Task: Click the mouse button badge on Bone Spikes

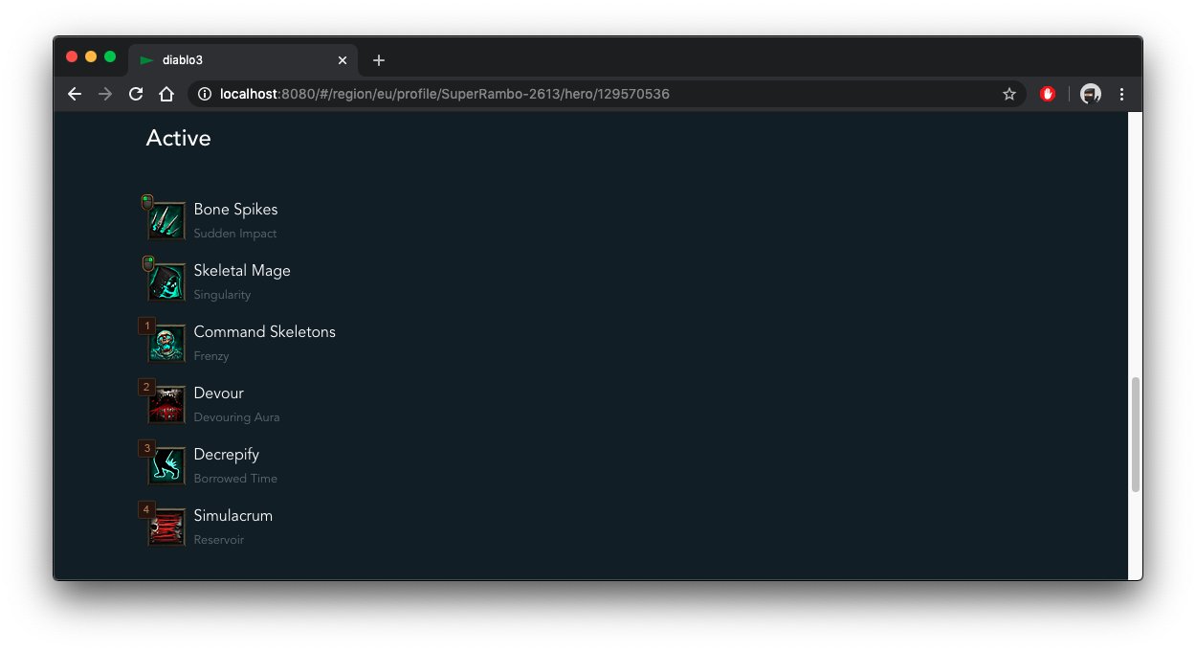Action: (x=147, y=202)
